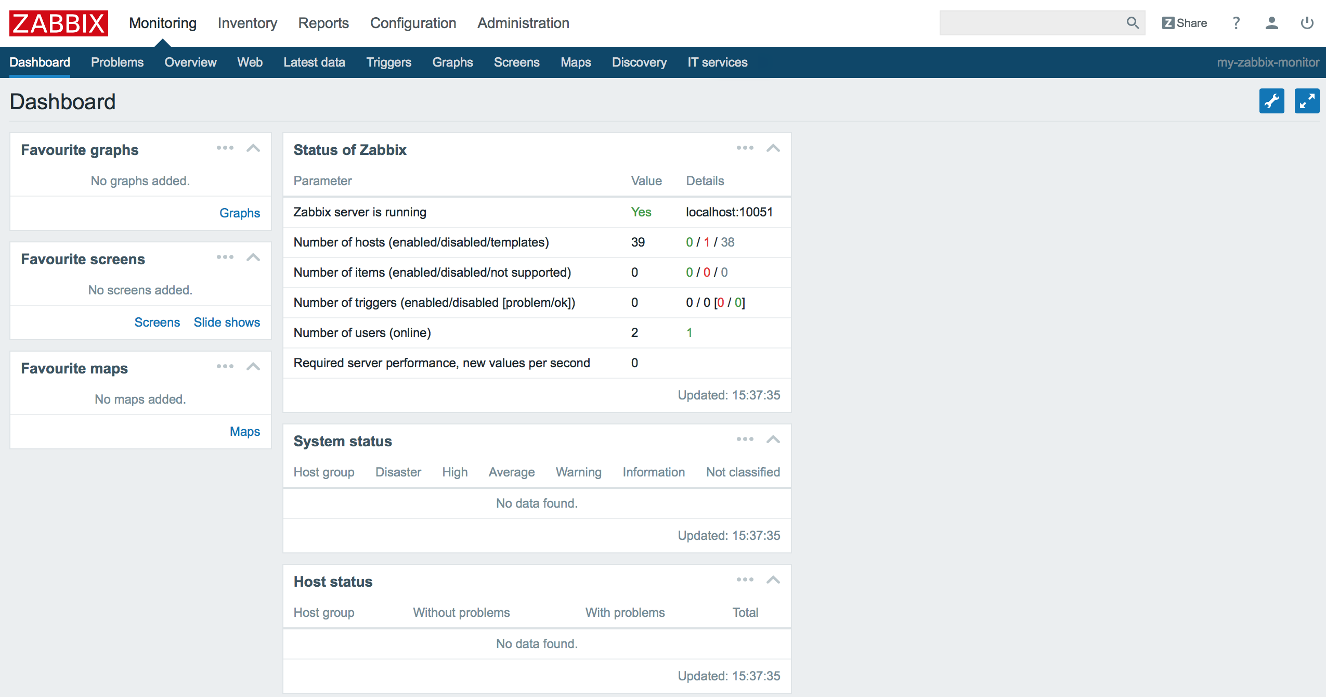1326x697 pixels.
Task: Click 'Not classified' column header
Action: pos(743,472)
